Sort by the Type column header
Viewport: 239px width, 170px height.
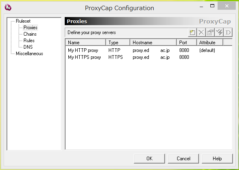coord(118,42)
